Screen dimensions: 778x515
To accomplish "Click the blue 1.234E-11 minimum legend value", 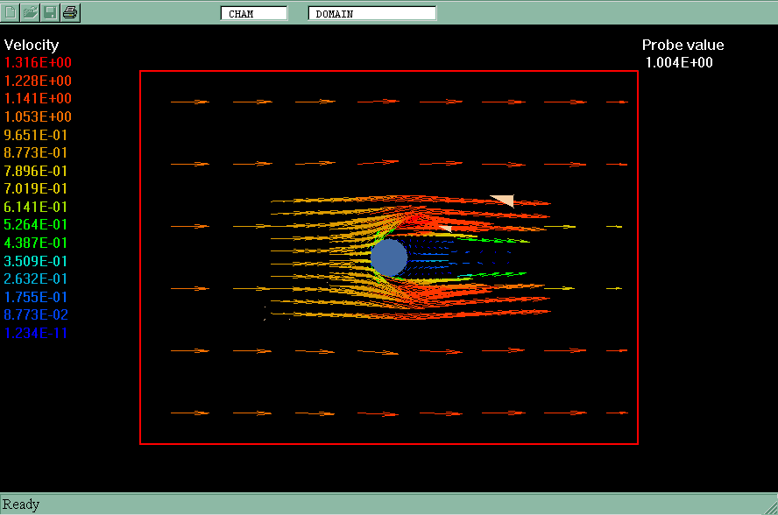I will click(x=36, y=333).
